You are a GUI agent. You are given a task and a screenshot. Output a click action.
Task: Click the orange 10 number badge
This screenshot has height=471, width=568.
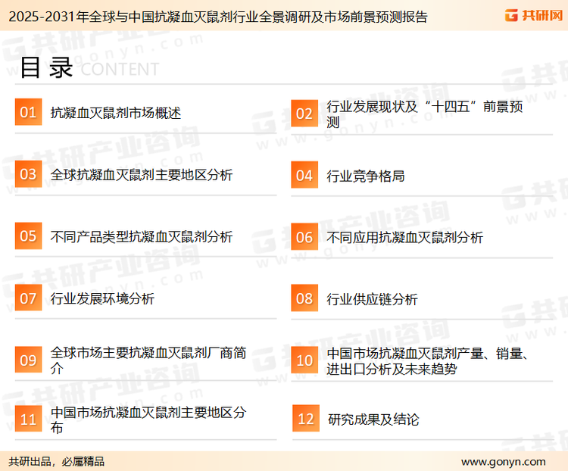[x=304, y=360]
